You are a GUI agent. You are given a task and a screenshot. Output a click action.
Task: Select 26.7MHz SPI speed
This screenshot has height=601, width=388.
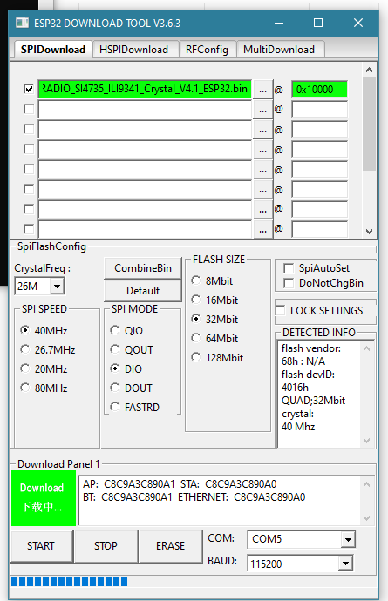25,349
